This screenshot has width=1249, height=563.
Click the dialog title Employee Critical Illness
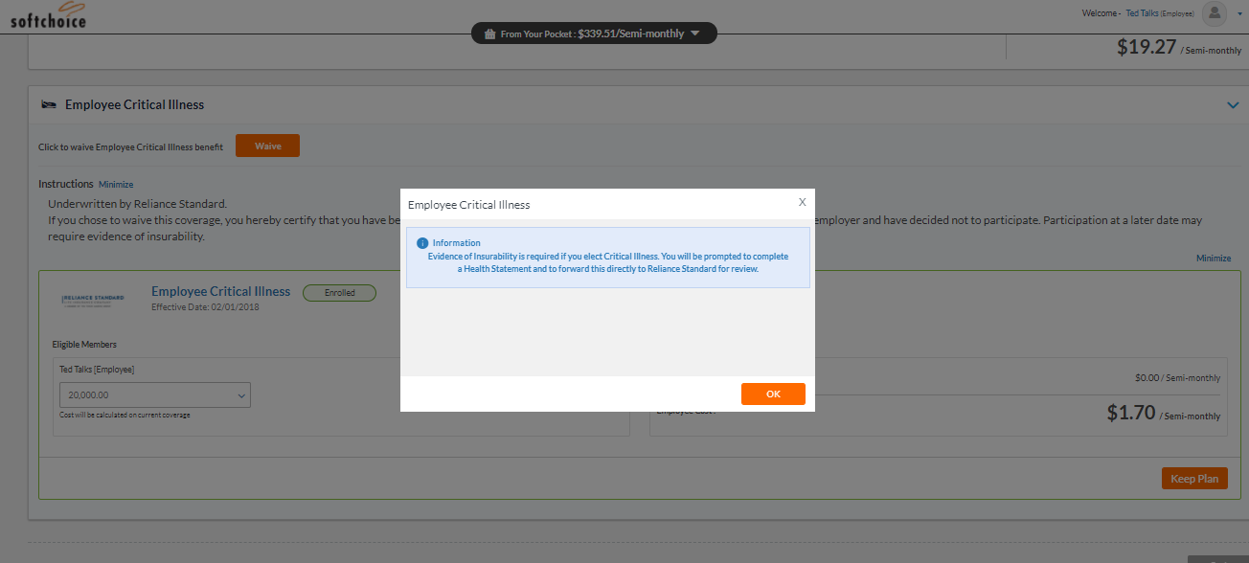point(468,205)
